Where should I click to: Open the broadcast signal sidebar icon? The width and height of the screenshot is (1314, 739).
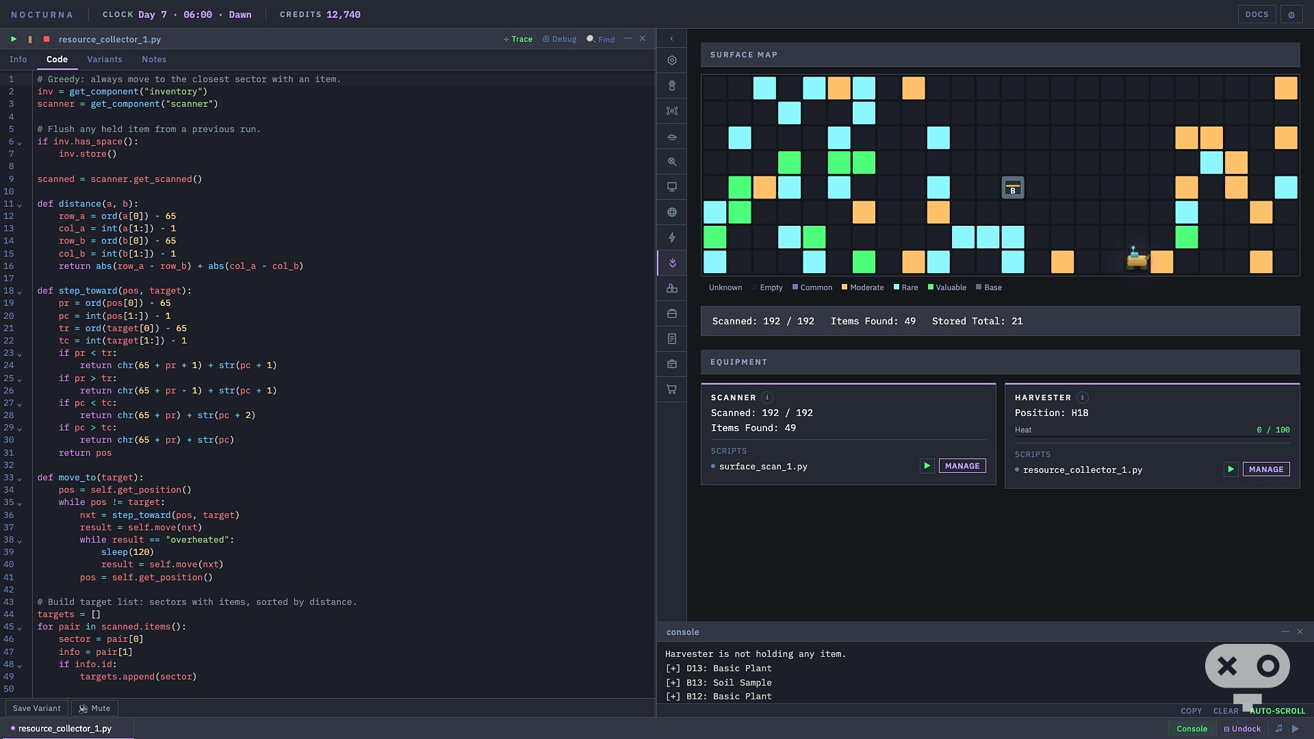pyautogui.click(x=672, y=111)
